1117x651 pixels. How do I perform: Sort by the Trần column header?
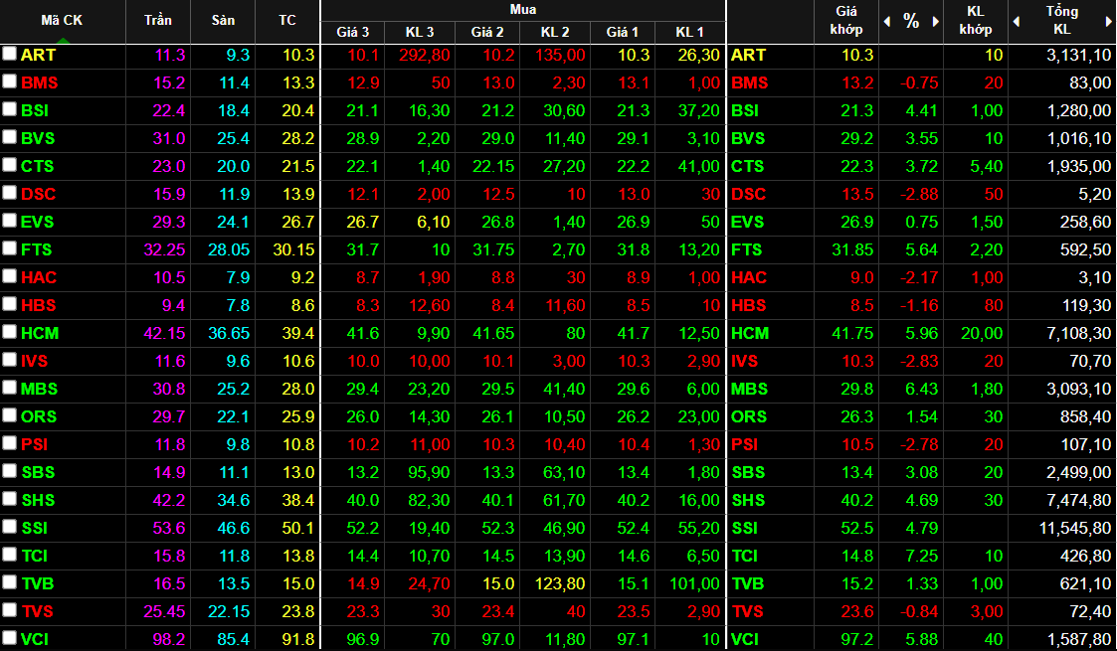pos(157,21)
